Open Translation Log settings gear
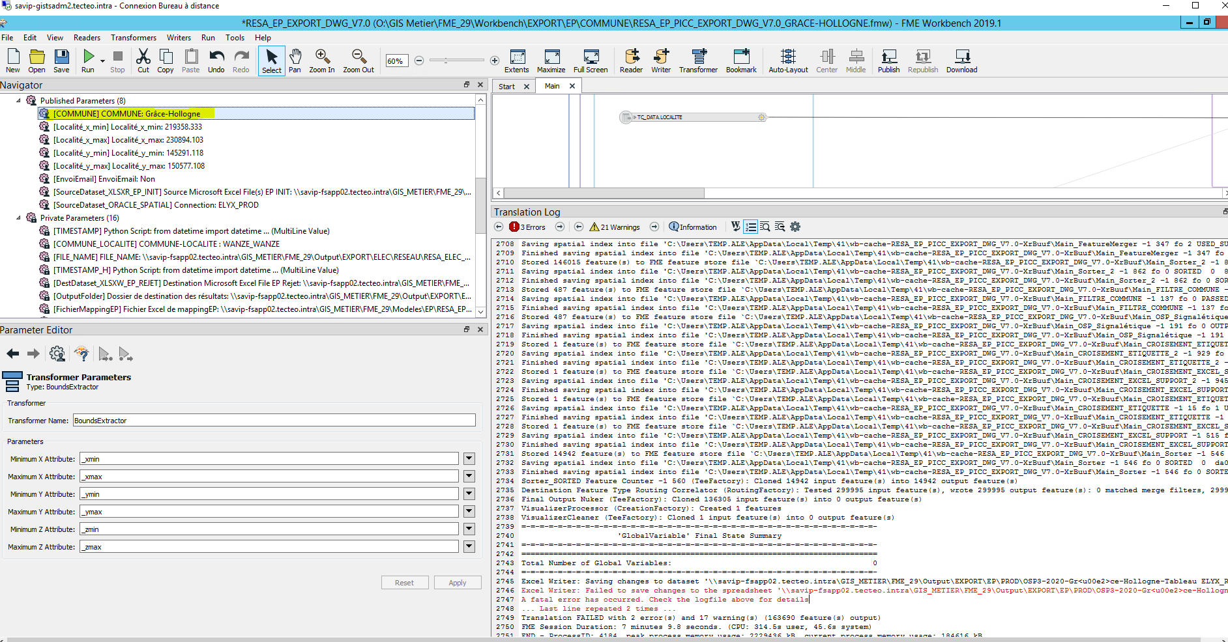1228x642 pixels. point(795,227)
